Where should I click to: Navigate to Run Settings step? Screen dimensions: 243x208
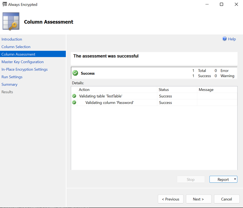[12, 77]
